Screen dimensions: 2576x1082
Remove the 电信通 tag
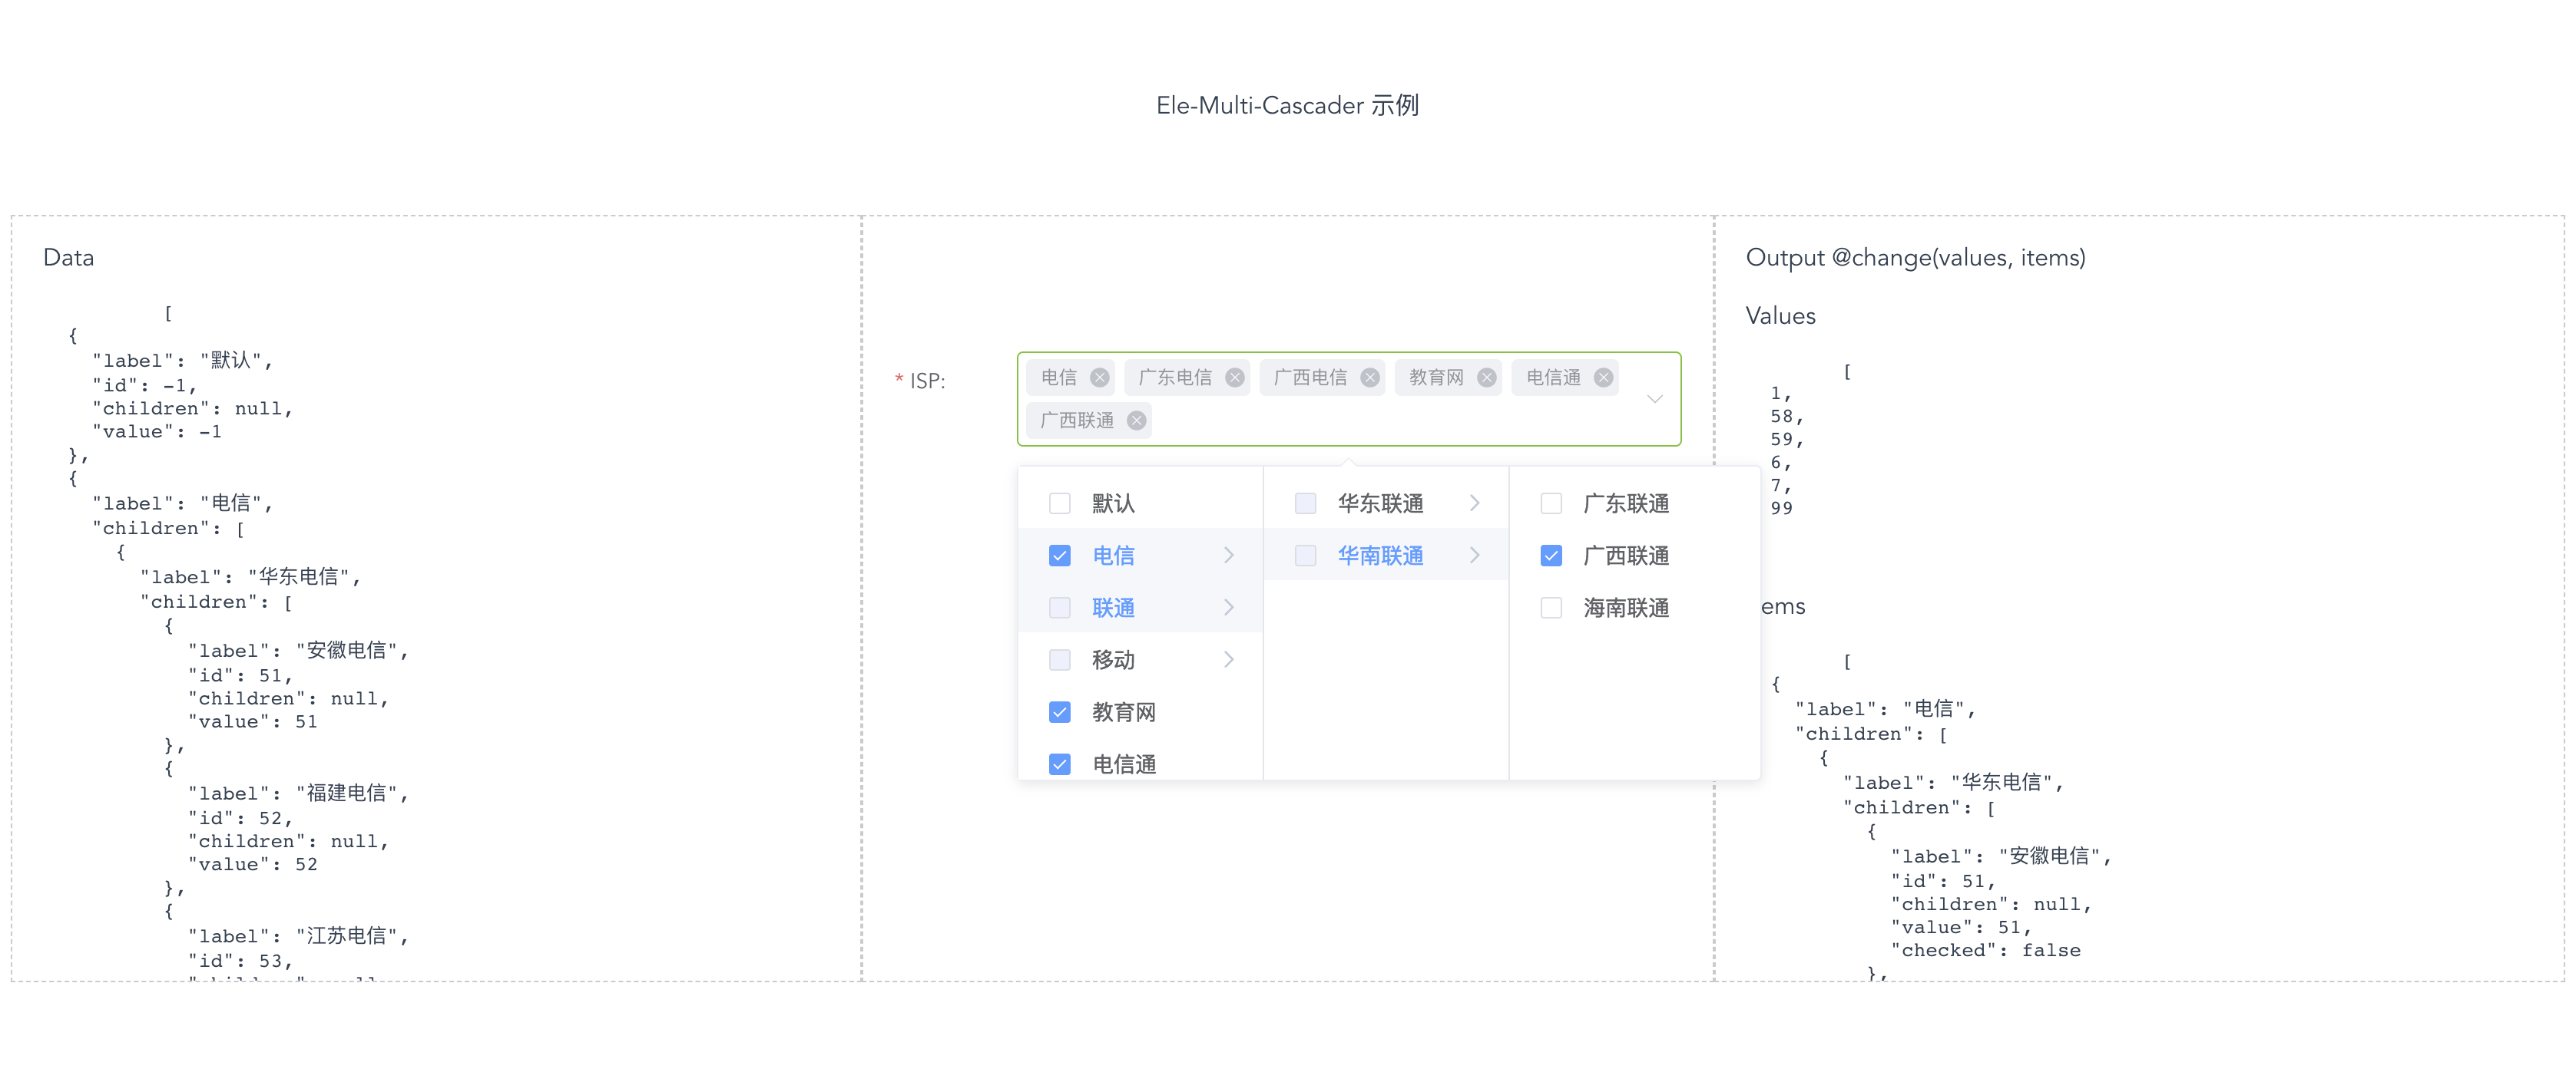click(1603, 378)
